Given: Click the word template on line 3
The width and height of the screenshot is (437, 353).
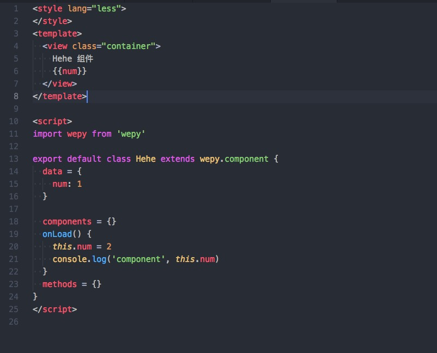Looking at the screenshot, I should tap(57, 33).
